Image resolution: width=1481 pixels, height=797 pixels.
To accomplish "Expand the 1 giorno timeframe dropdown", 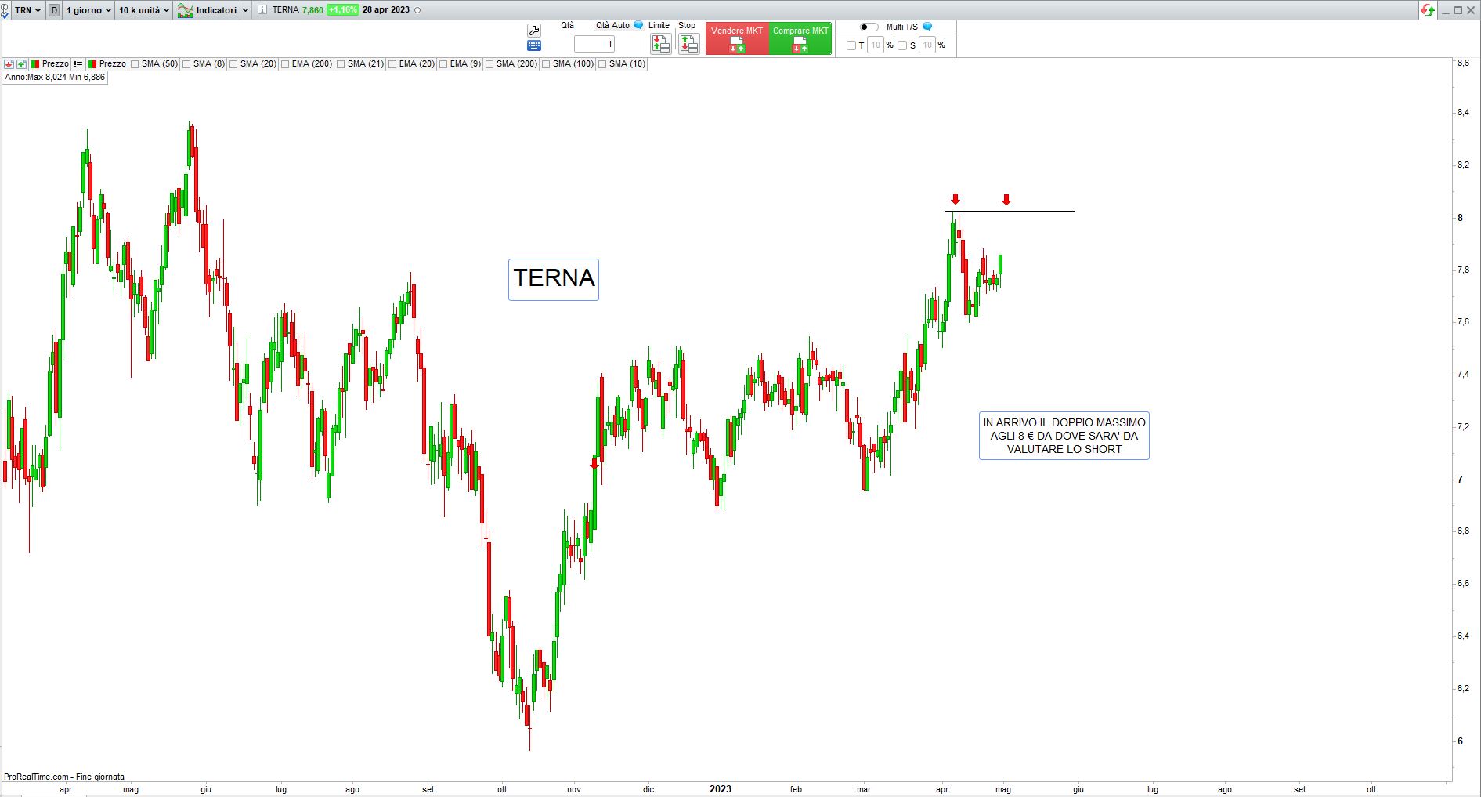I will 88,10.
